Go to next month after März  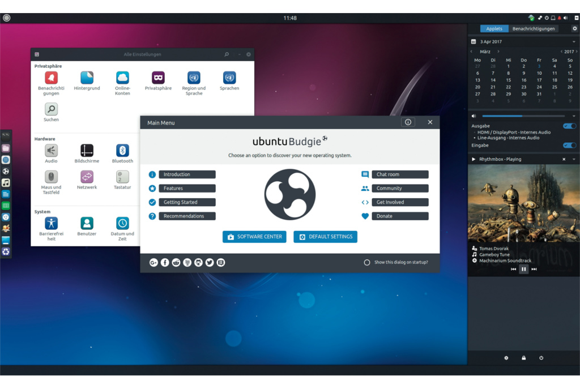tap(498, 52)
